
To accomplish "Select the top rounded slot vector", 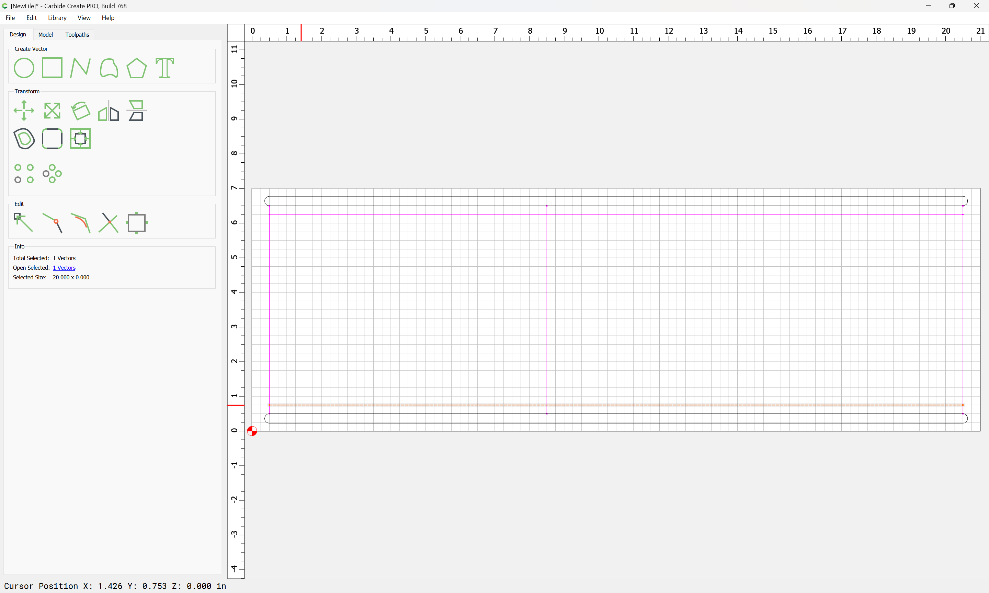I will point(616,201).
